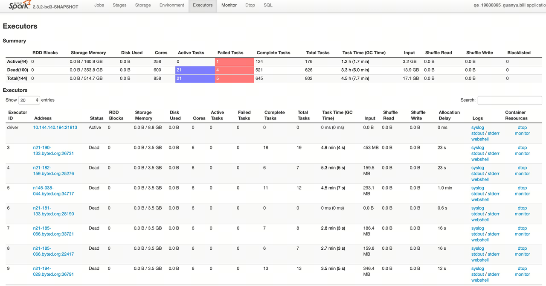Open stdout log for executor 8
The height and width of the screenshot is (286, 546).
(x=477, y=254)
